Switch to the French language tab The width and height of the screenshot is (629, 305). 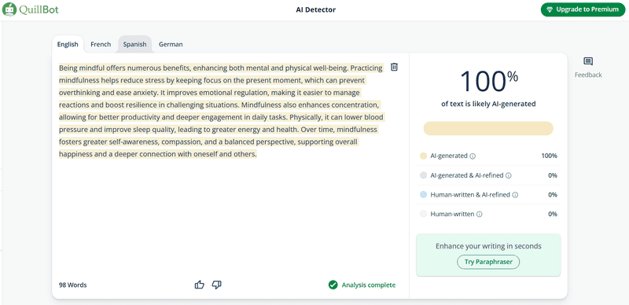tap(101, 44)
